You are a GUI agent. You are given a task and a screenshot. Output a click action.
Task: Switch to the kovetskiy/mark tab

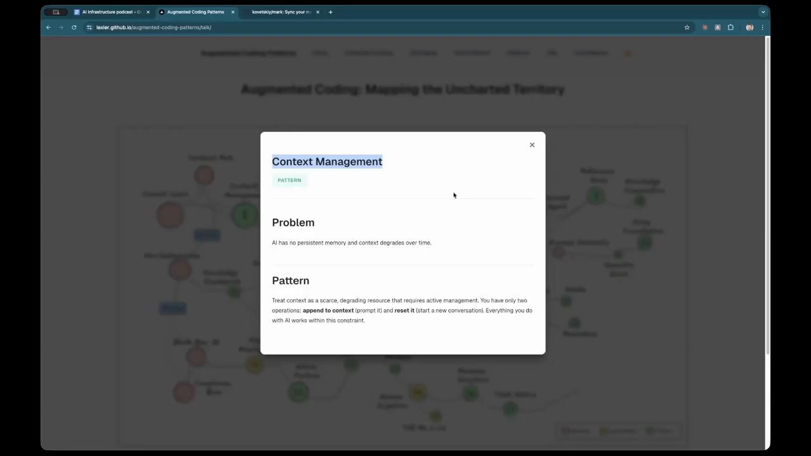[281, 12]
